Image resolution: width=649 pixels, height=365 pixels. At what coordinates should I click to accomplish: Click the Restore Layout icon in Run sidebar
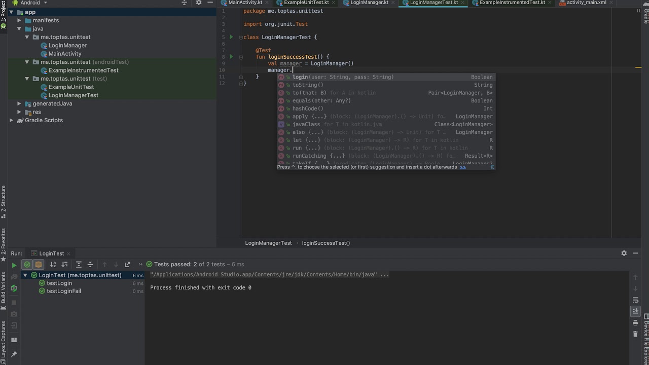(14, 340)
